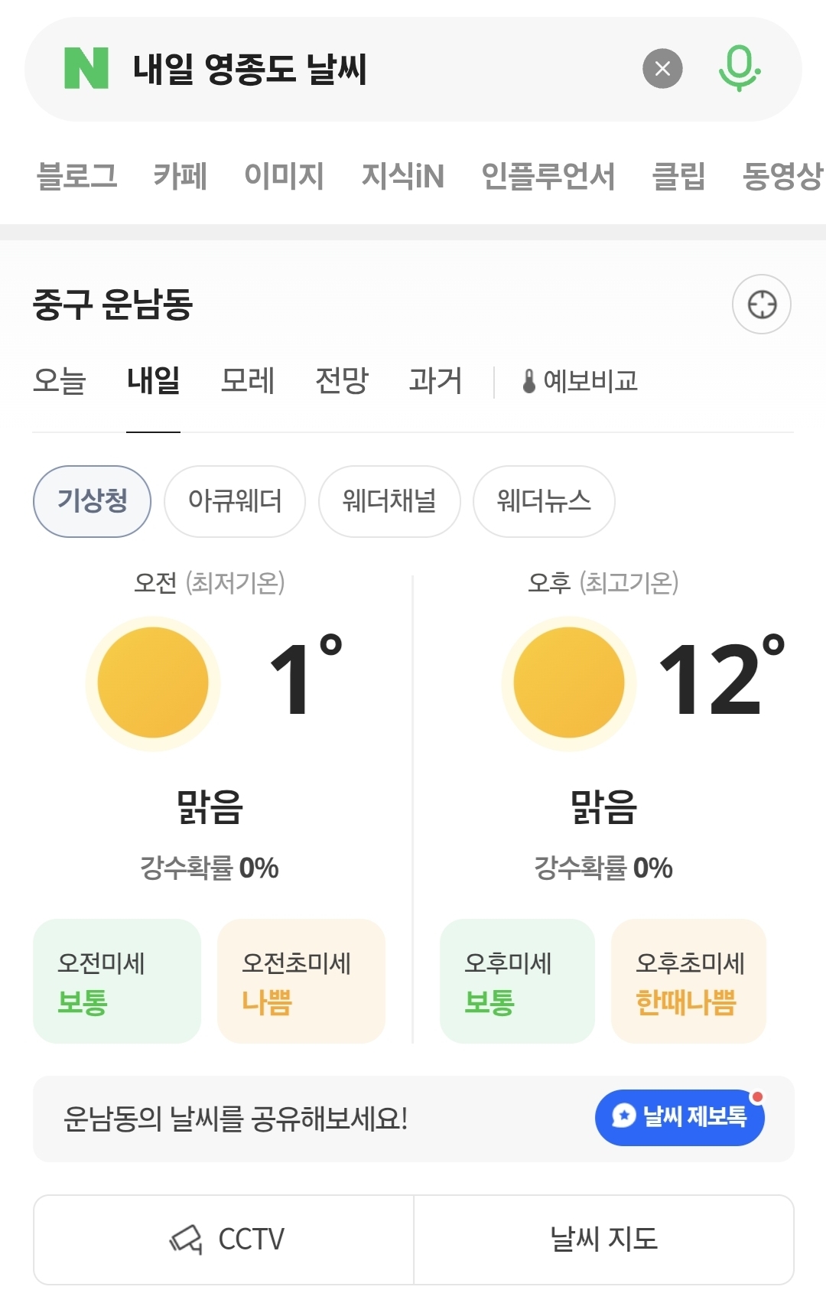826x1303 pixels.
Task: Start voice search with microphone icon
Action: click(739, 69)
